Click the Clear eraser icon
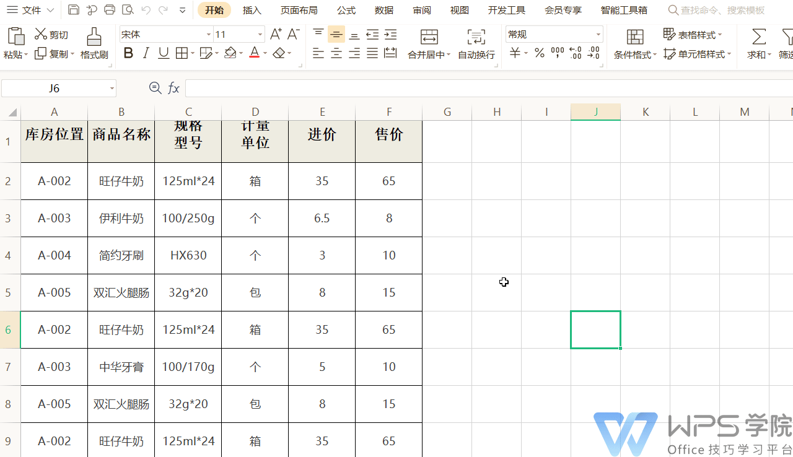Image resolution: width=793 pixels, height=457 pixels. click(x=279, y=53)
